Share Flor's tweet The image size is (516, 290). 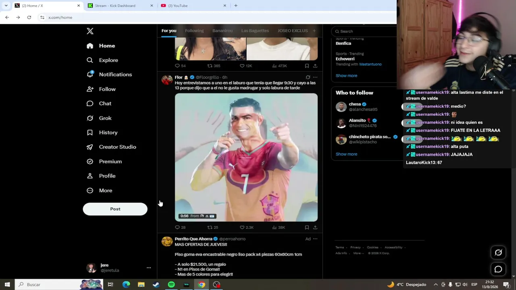tap(315, 227)
